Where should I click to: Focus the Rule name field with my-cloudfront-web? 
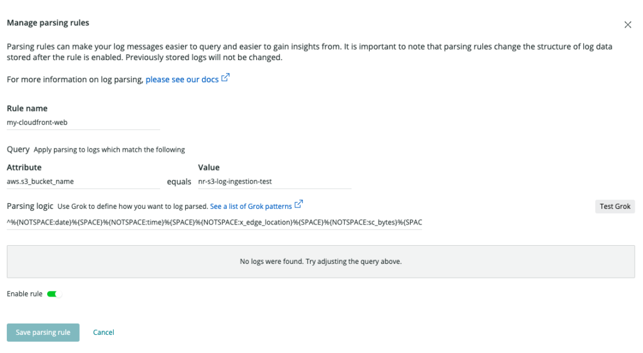click(x=84, y=122)
